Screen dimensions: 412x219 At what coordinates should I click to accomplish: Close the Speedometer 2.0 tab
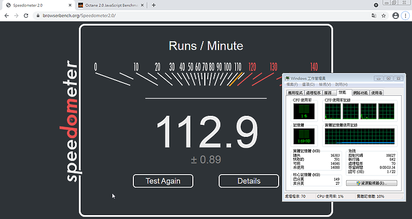click(70, 5)
